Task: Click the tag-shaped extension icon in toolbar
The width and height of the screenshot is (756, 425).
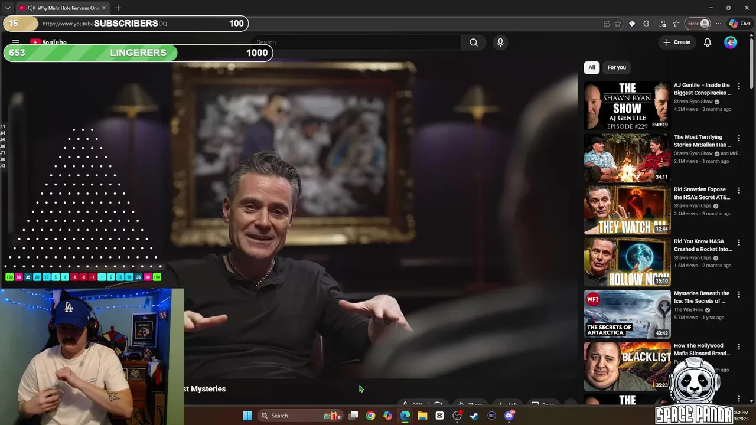Action: 632,24
